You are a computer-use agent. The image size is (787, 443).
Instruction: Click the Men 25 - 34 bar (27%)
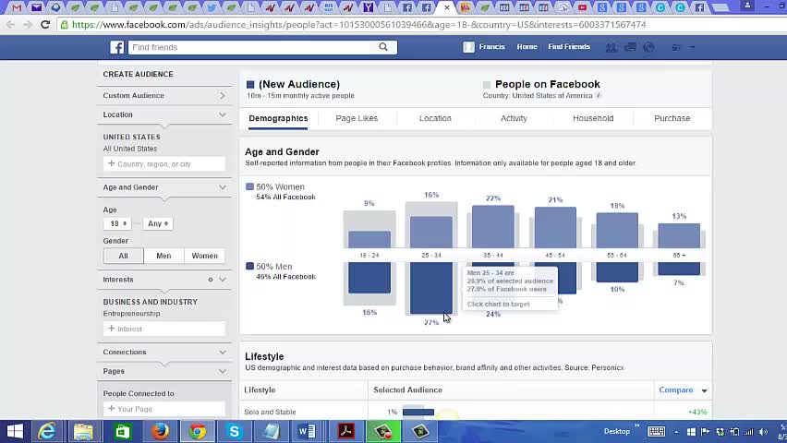pos(431,288)
